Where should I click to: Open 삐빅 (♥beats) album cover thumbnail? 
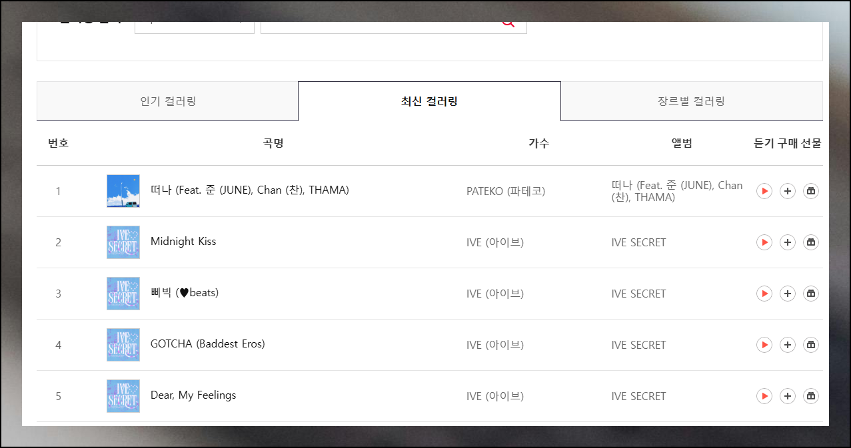click(123, 294)
